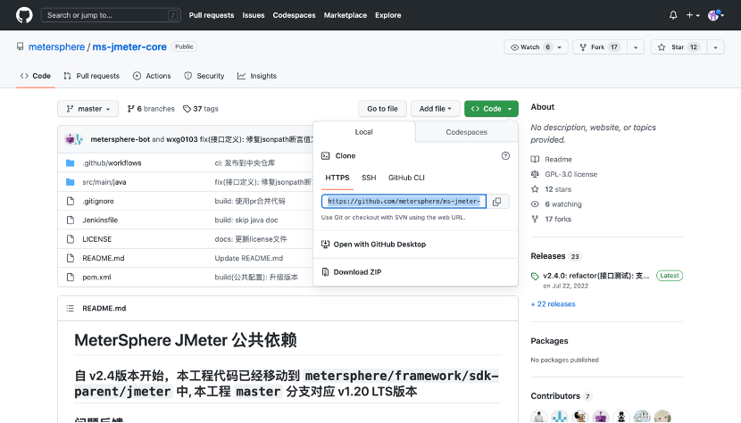
Task: Expand the Star lists dropdown
Action: click(x=715, y=47)
